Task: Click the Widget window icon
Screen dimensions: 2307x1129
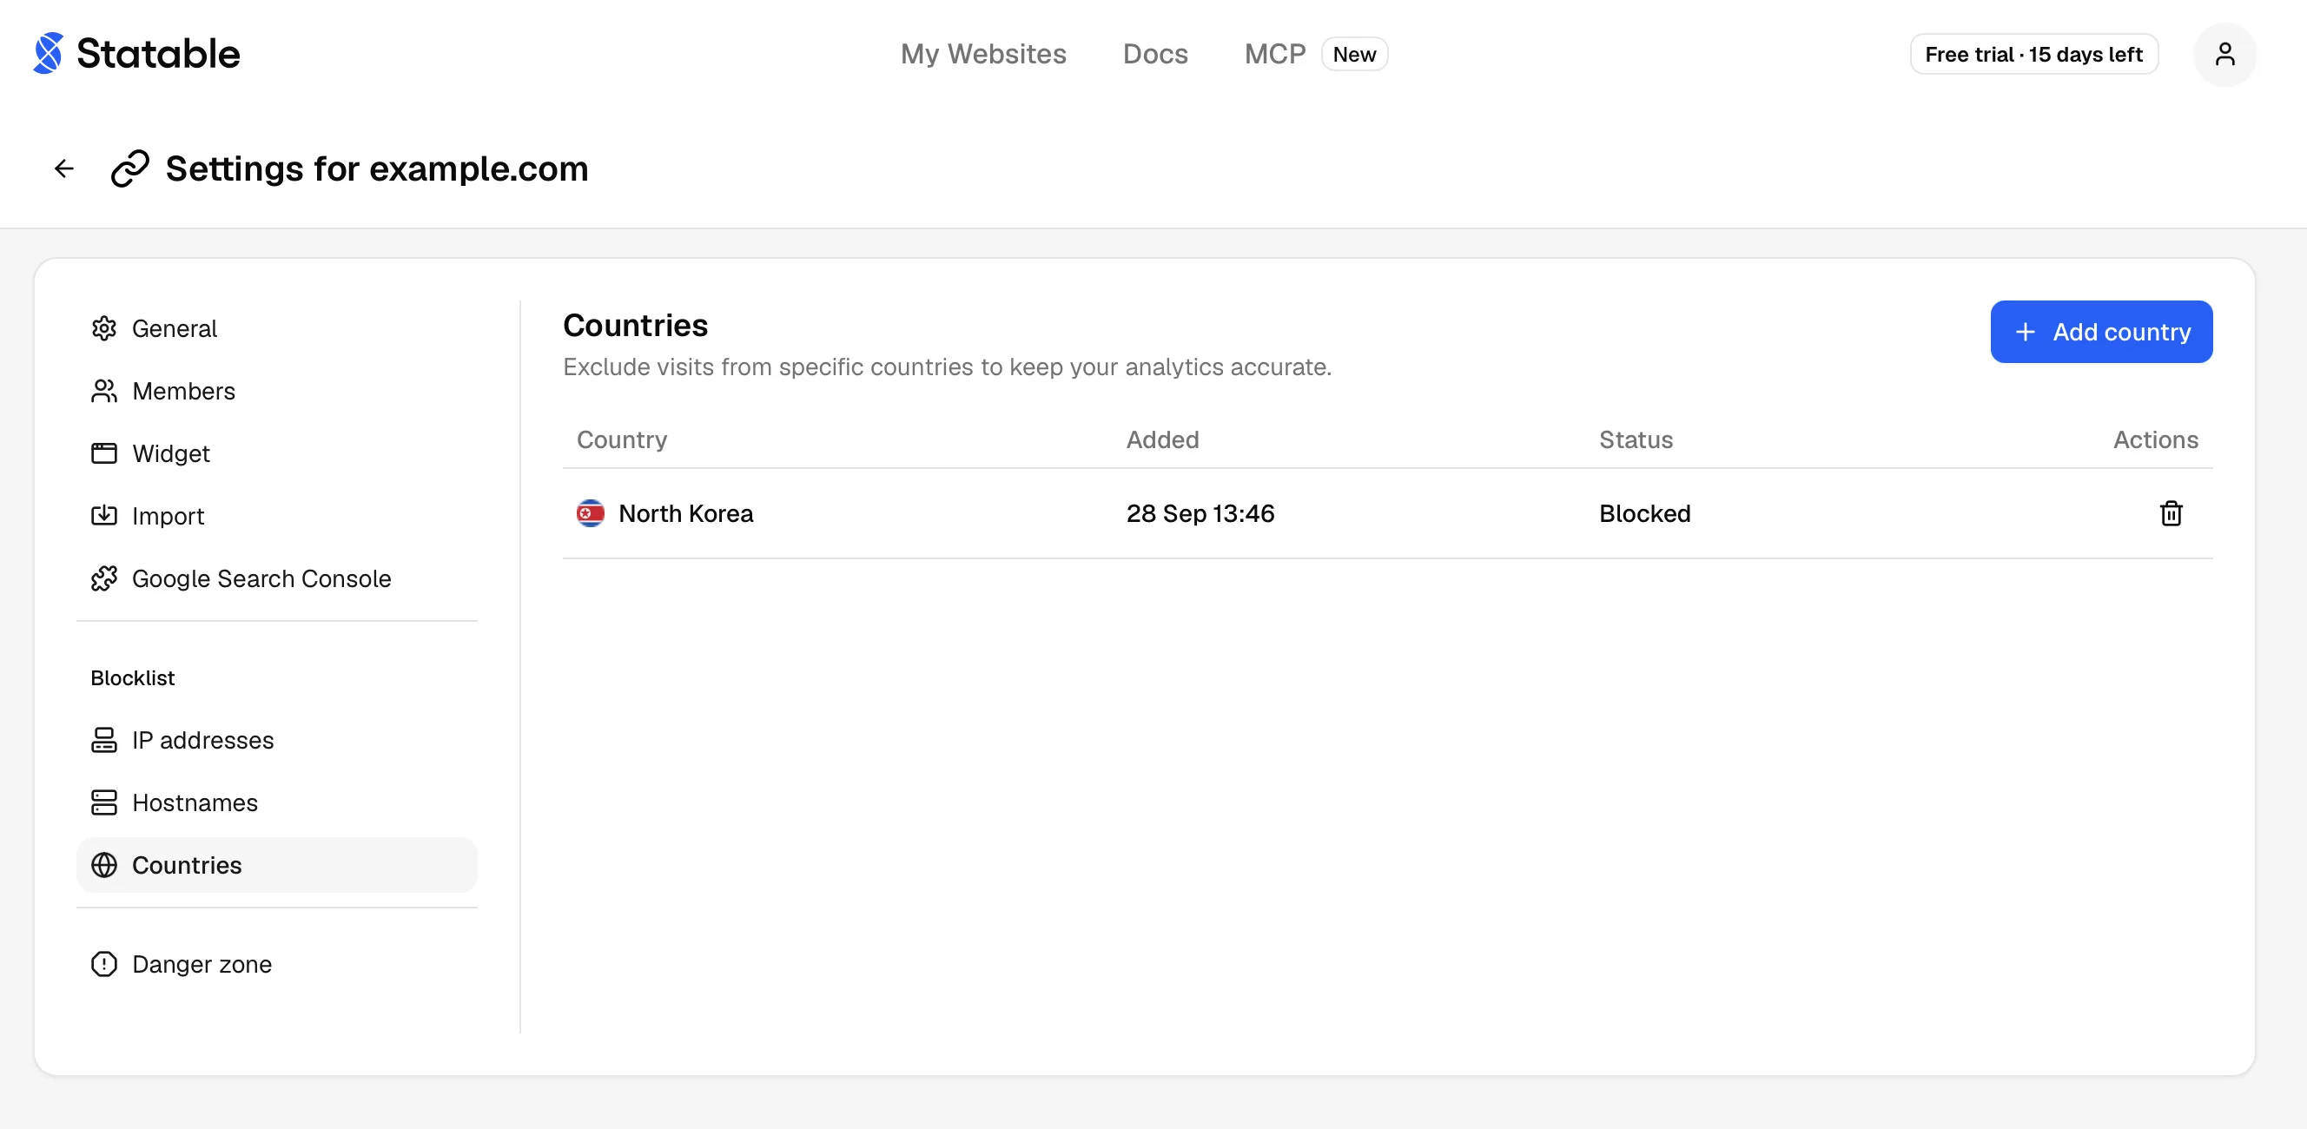Action: pos(104,454)
